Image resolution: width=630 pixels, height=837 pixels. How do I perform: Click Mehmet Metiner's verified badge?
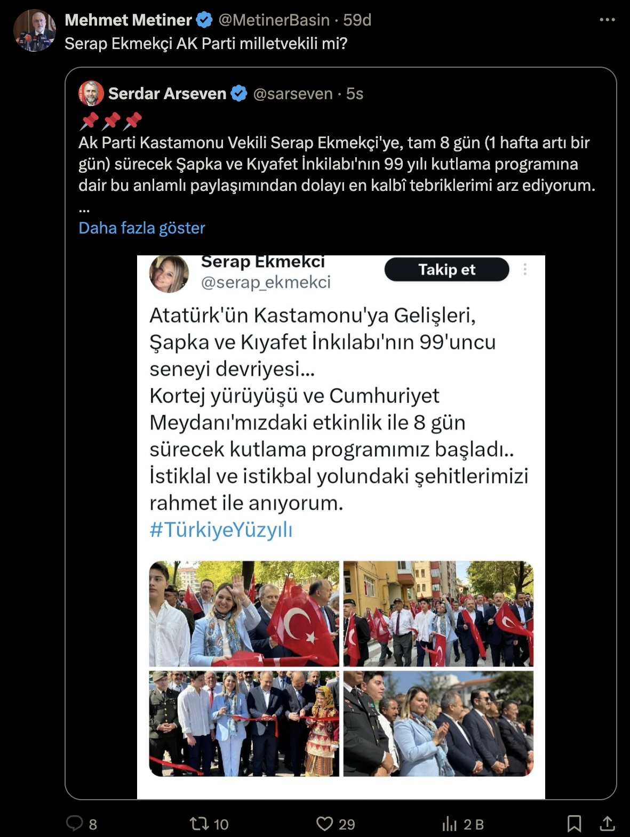pyautogui.click(x=204, y=20)
